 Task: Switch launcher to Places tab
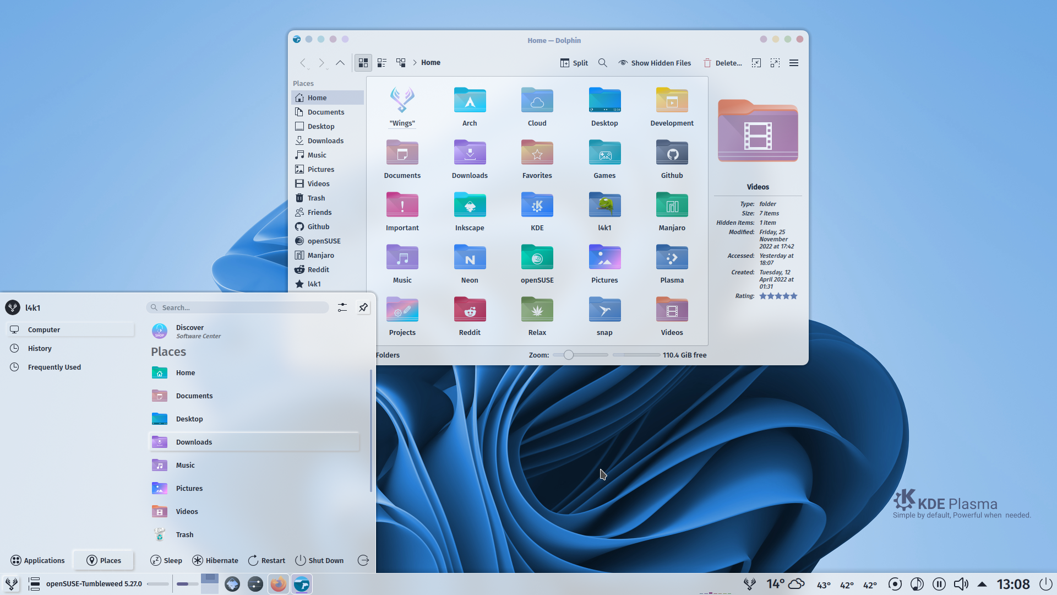click(x=104, y=560)
